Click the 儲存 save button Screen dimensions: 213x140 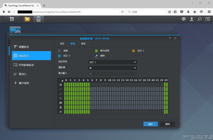pyautogui.click(x=150, y=124)
